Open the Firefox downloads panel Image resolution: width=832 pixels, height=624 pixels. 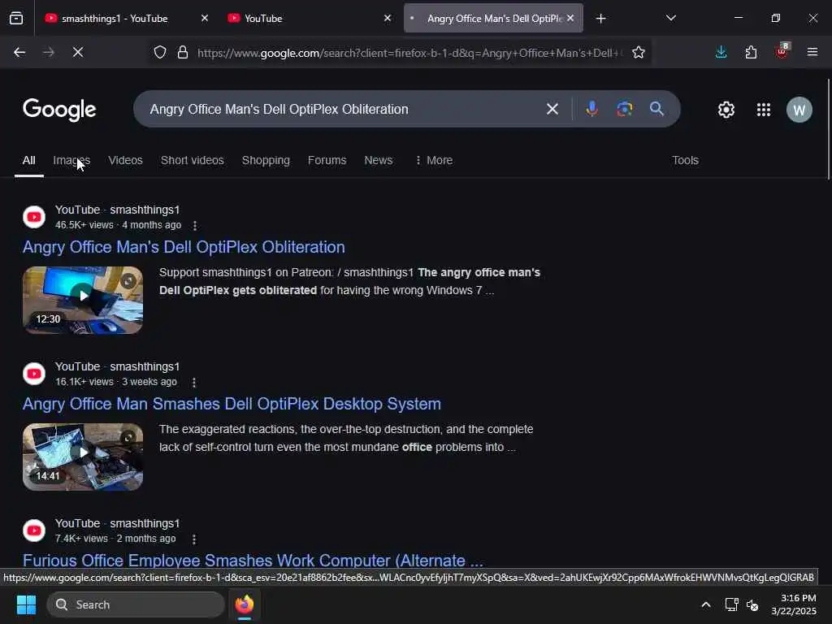pyautogui.click(x=721, y=52)
